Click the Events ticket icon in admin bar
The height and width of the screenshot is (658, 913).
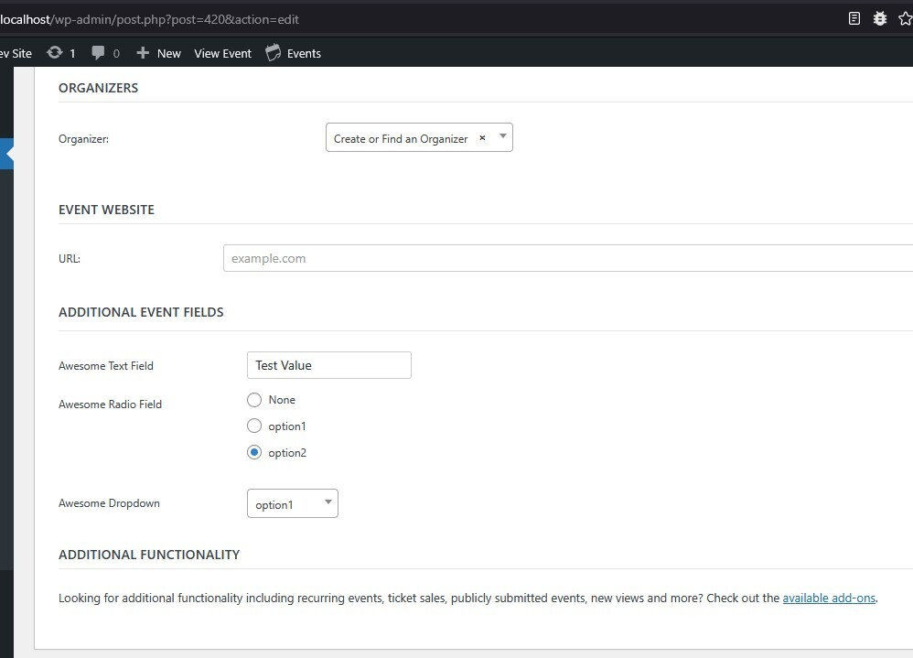(272, 52)
